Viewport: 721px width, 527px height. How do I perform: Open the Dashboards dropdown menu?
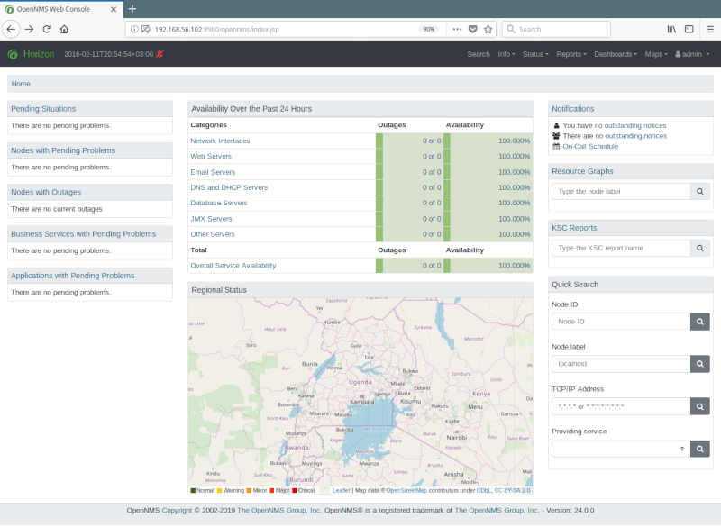coord(615,54)
